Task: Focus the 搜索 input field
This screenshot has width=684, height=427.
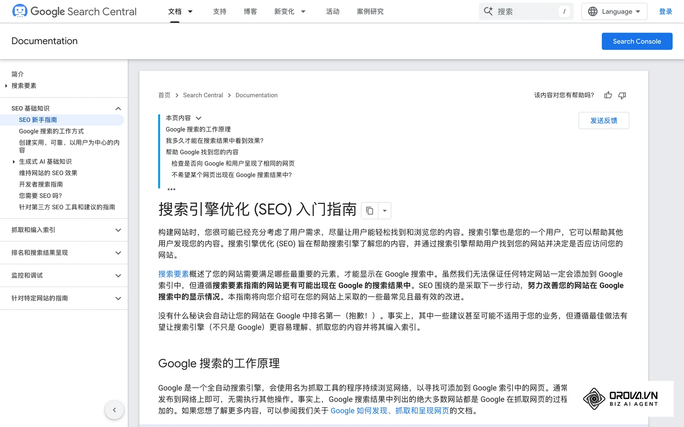Action: tap(526, 12)
